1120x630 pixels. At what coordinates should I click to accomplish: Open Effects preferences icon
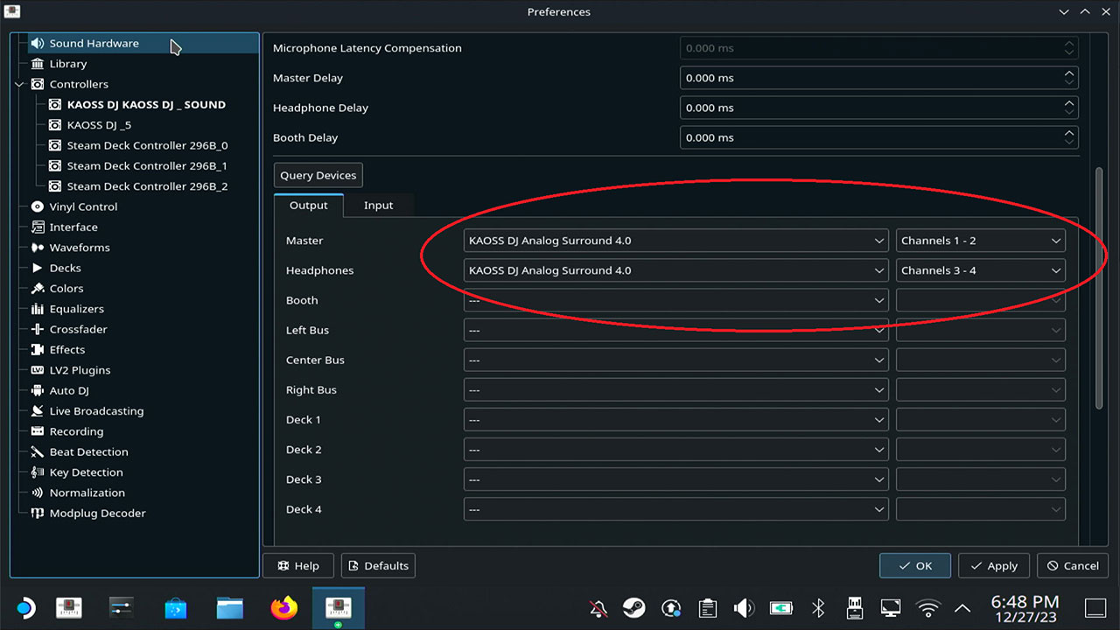coord(37,350)
